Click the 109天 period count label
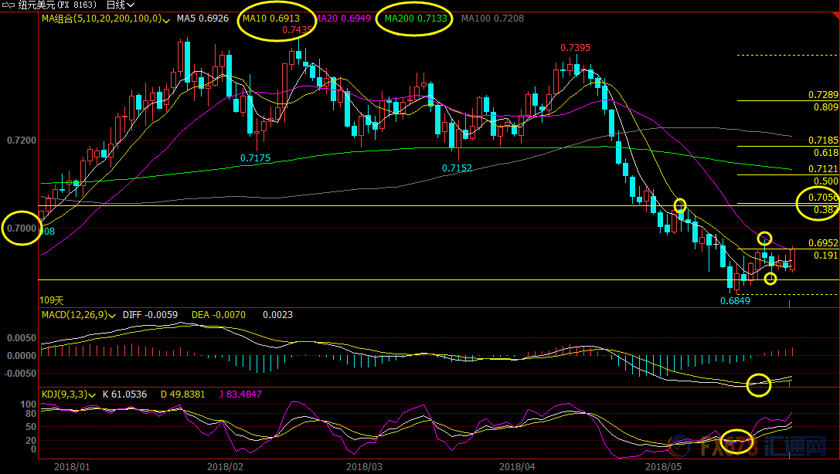This screenshot has height=474, width=840. pyautogui.click(x=52, y=300)
